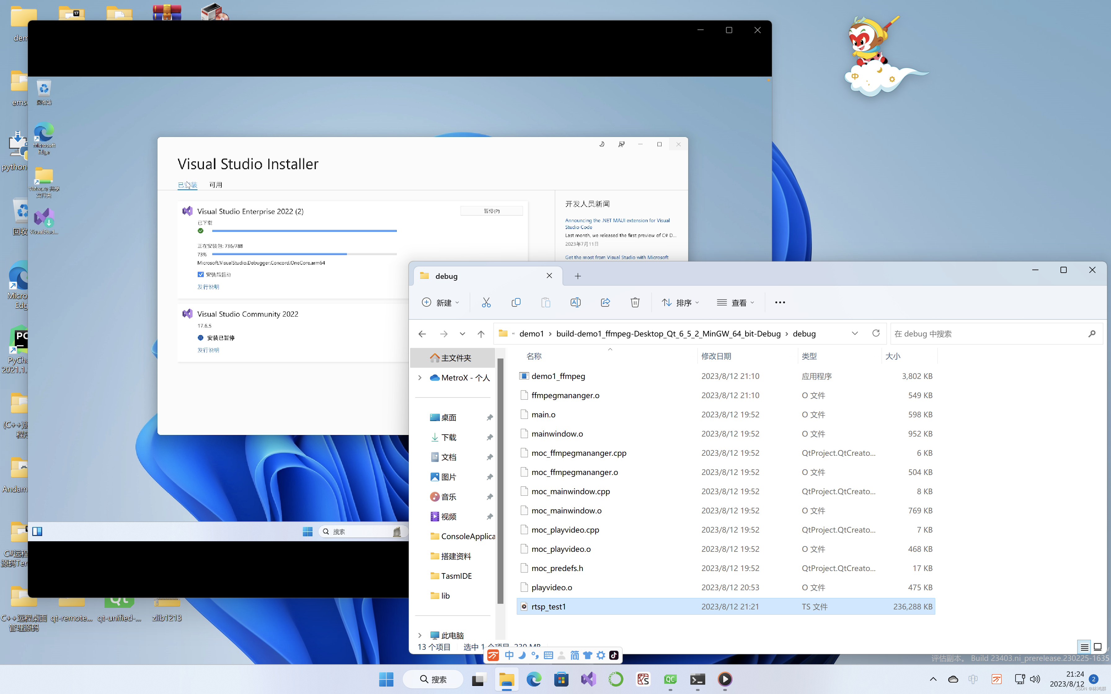Switch to details view layout icon

click(x=1084, y=647)
